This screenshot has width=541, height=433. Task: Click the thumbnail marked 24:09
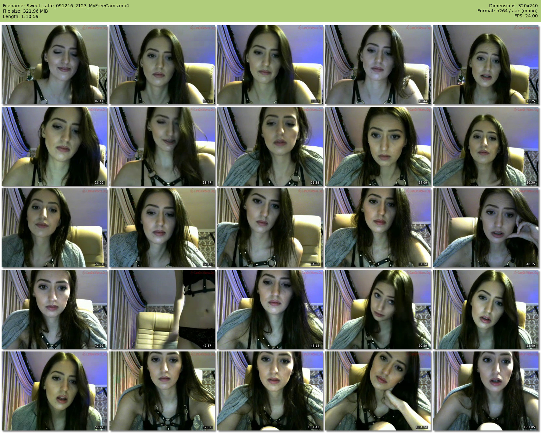pyautogui.click(x=378, y=146)
